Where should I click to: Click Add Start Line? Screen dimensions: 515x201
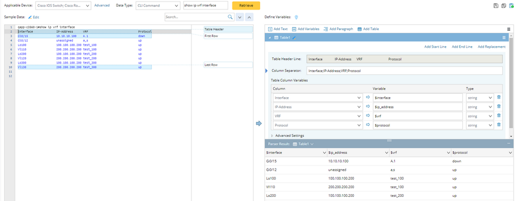point(435,47)
